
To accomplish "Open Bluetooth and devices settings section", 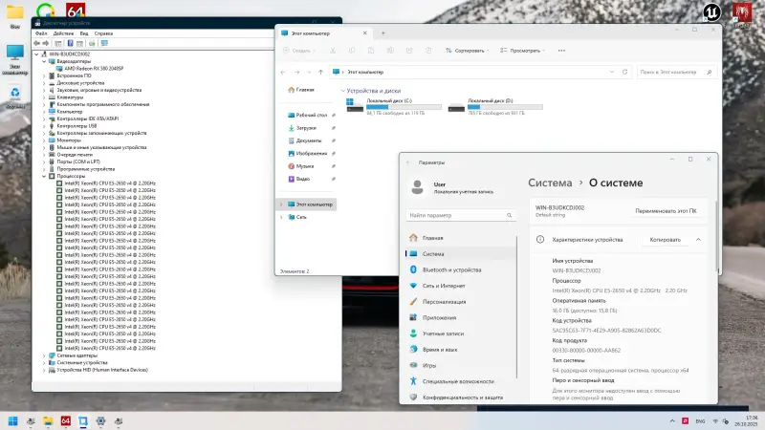I will point(450,269).
